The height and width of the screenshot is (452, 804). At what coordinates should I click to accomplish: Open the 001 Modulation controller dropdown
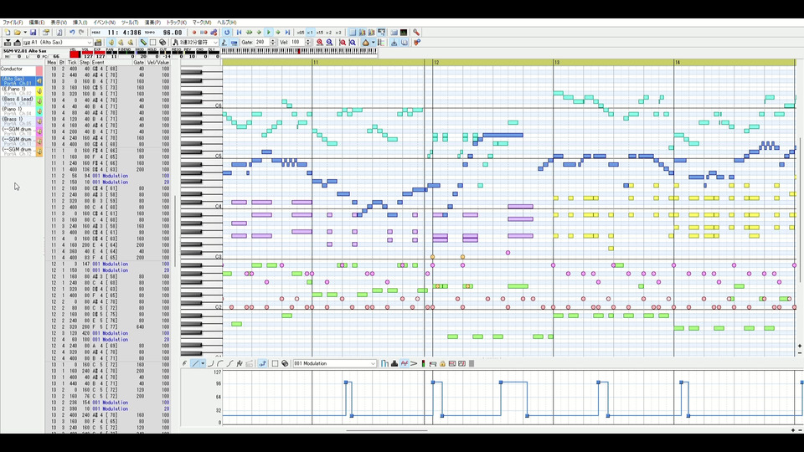[x=335, y=363]
